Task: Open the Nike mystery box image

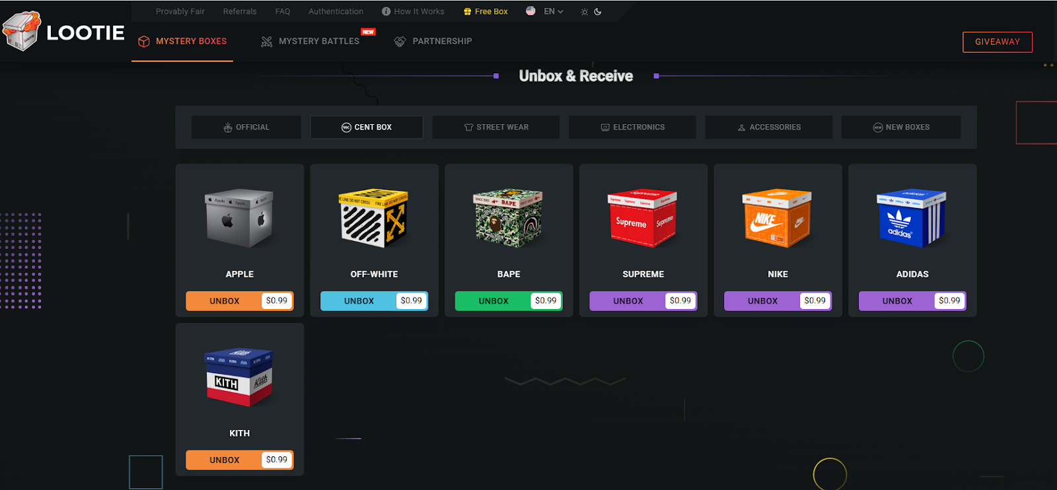Action: [x=777, y=219]
